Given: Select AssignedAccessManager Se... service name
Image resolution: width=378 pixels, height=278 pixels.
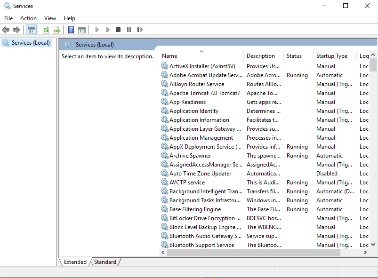Looking at the screenshot, I should (x=206, y=165).
